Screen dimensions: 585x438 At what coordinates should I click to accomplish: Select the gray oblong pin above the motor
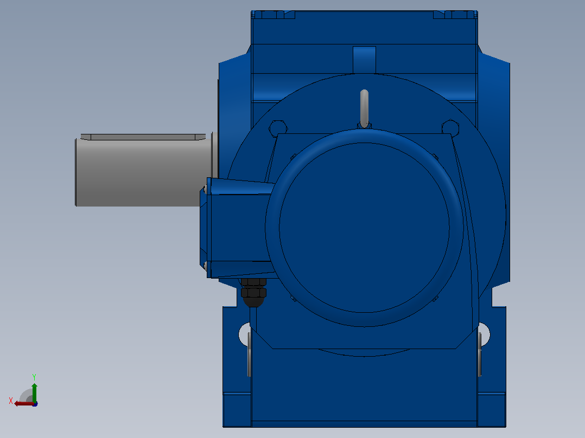(364, 108)
